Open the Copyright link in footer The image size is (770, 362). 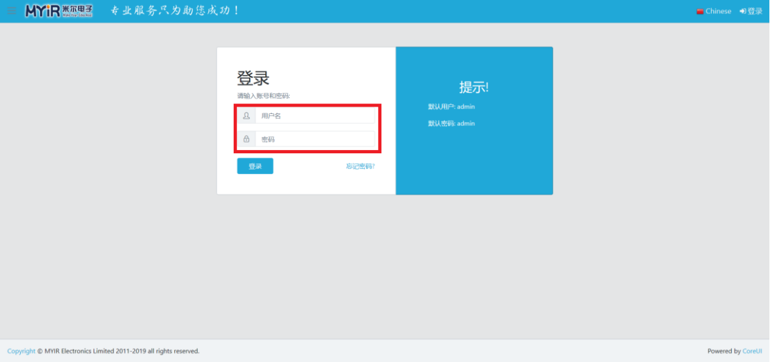click(21, 351)
